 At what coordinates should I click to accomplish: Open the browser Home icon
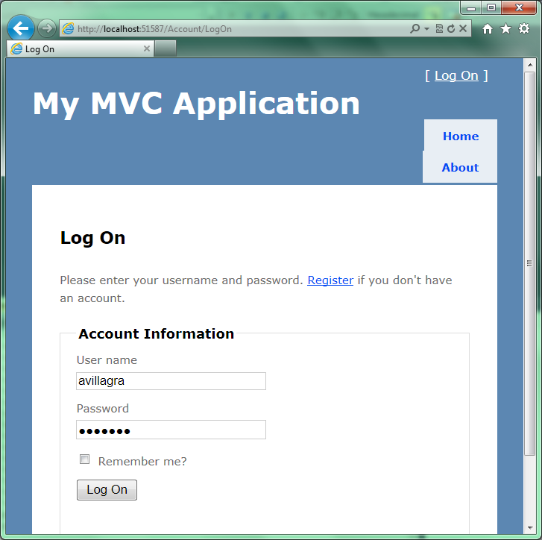tap(488, 28)
